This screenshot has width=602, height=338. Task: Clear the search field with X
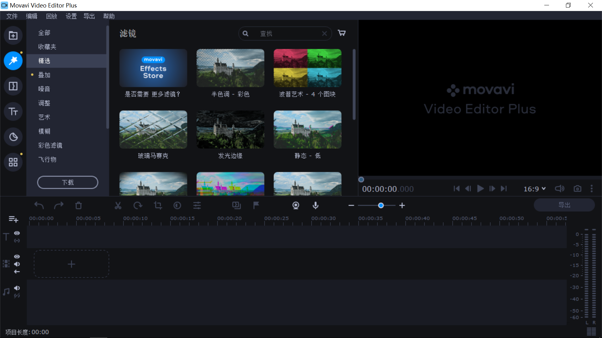[325, 33]
